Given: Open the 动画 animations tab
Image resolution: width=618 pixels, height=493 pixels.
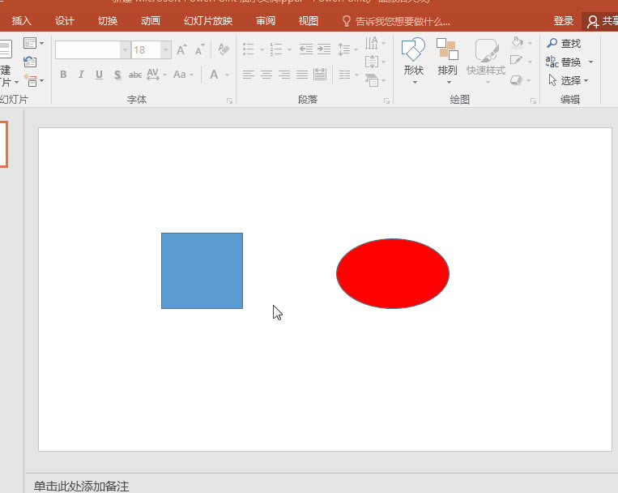Looking at the screenshot, I should tap(150, 21).
